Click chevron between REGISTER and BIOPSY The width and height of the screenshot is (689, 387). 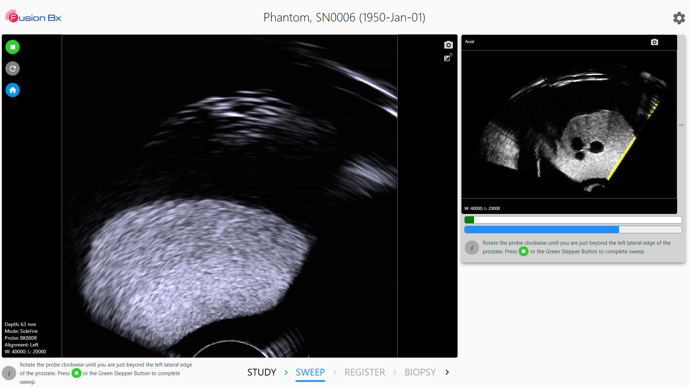tap(395, 373)
